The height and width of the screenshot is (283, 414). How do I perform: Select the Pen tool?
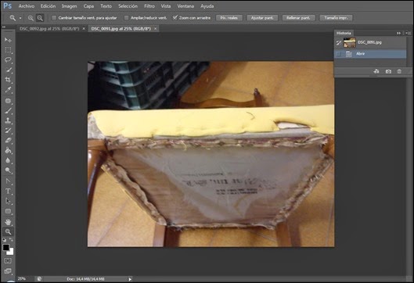pos(8,181)
